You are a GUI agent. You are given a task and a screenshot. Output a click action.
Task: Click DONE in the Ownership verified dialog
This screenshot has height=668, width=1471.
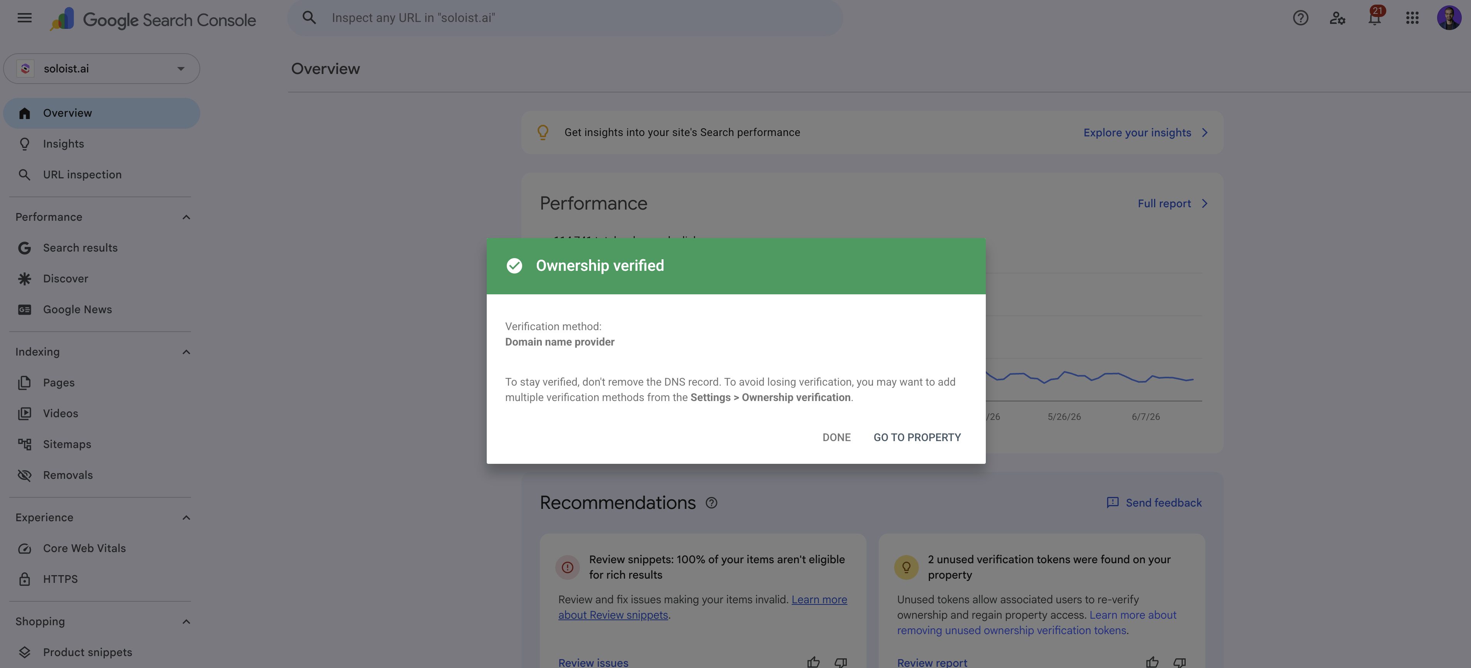(836, 438)
